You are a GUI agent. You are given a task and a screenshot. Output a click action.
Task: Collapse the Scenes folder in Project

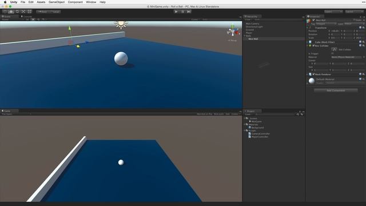[x=245, y=118]
